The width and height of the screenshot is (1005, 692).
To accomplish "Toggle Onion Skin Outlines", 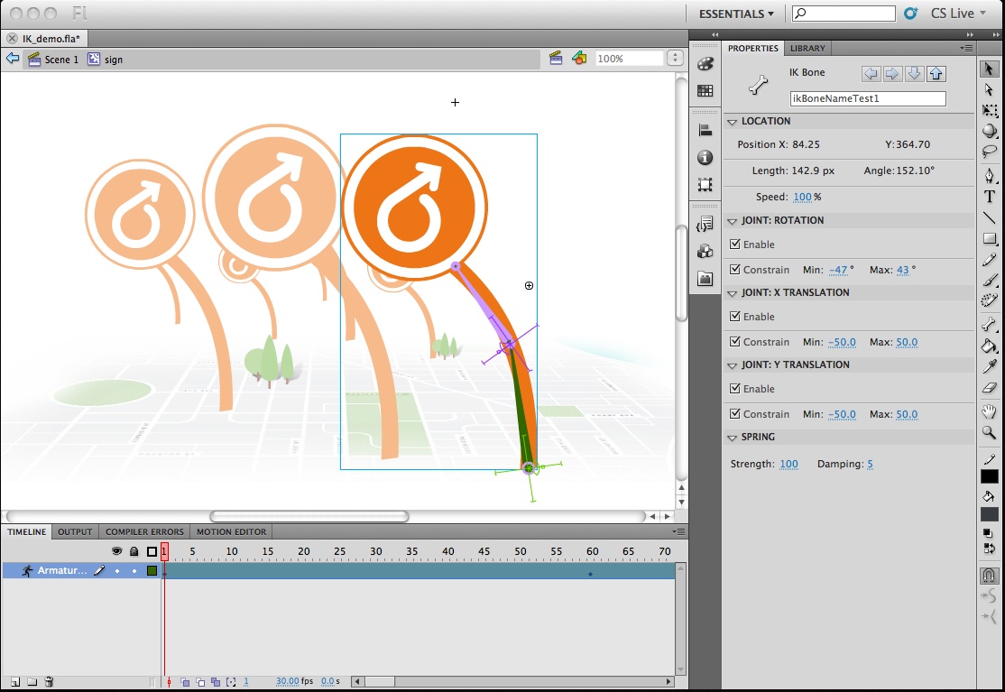I will click(200, 682).
